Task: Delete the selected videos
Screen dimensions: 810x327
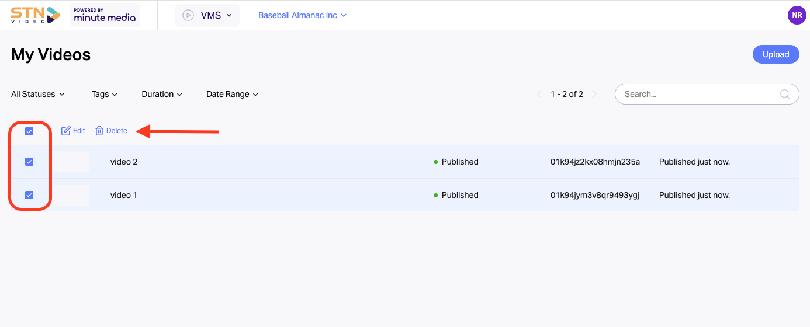Action: (111, 131)
